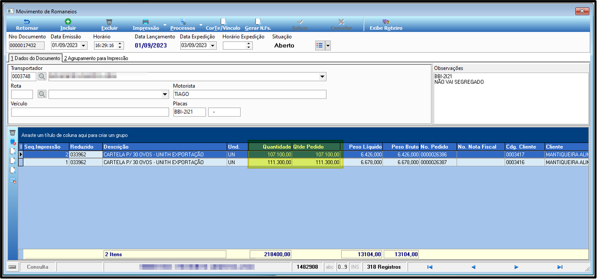
Task: Click the Rota search magnifier icon
Action: tap(42, 94)
